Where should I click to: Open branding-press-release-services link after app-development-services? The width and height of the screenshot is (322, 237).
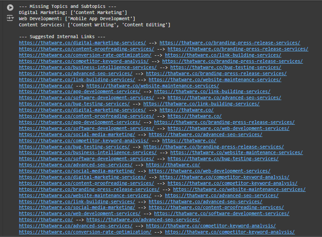point(224,122)
